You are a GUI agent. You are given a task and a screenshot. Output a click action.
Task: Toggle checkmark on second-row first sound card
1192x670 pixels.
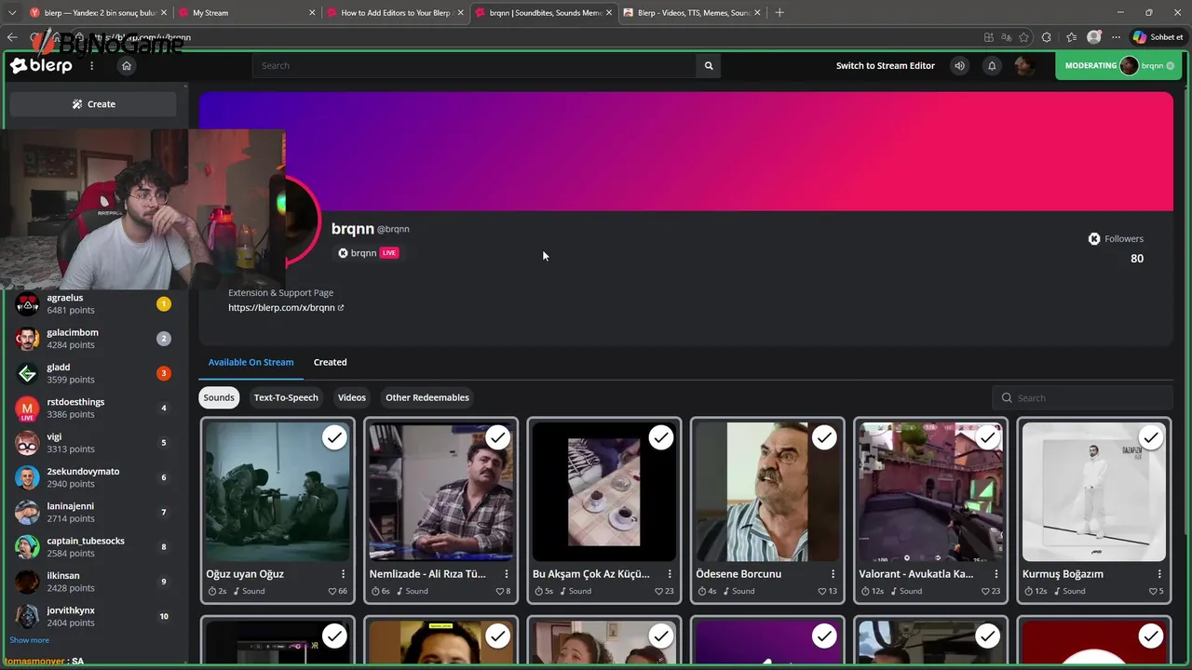click(x=334, y=636)
